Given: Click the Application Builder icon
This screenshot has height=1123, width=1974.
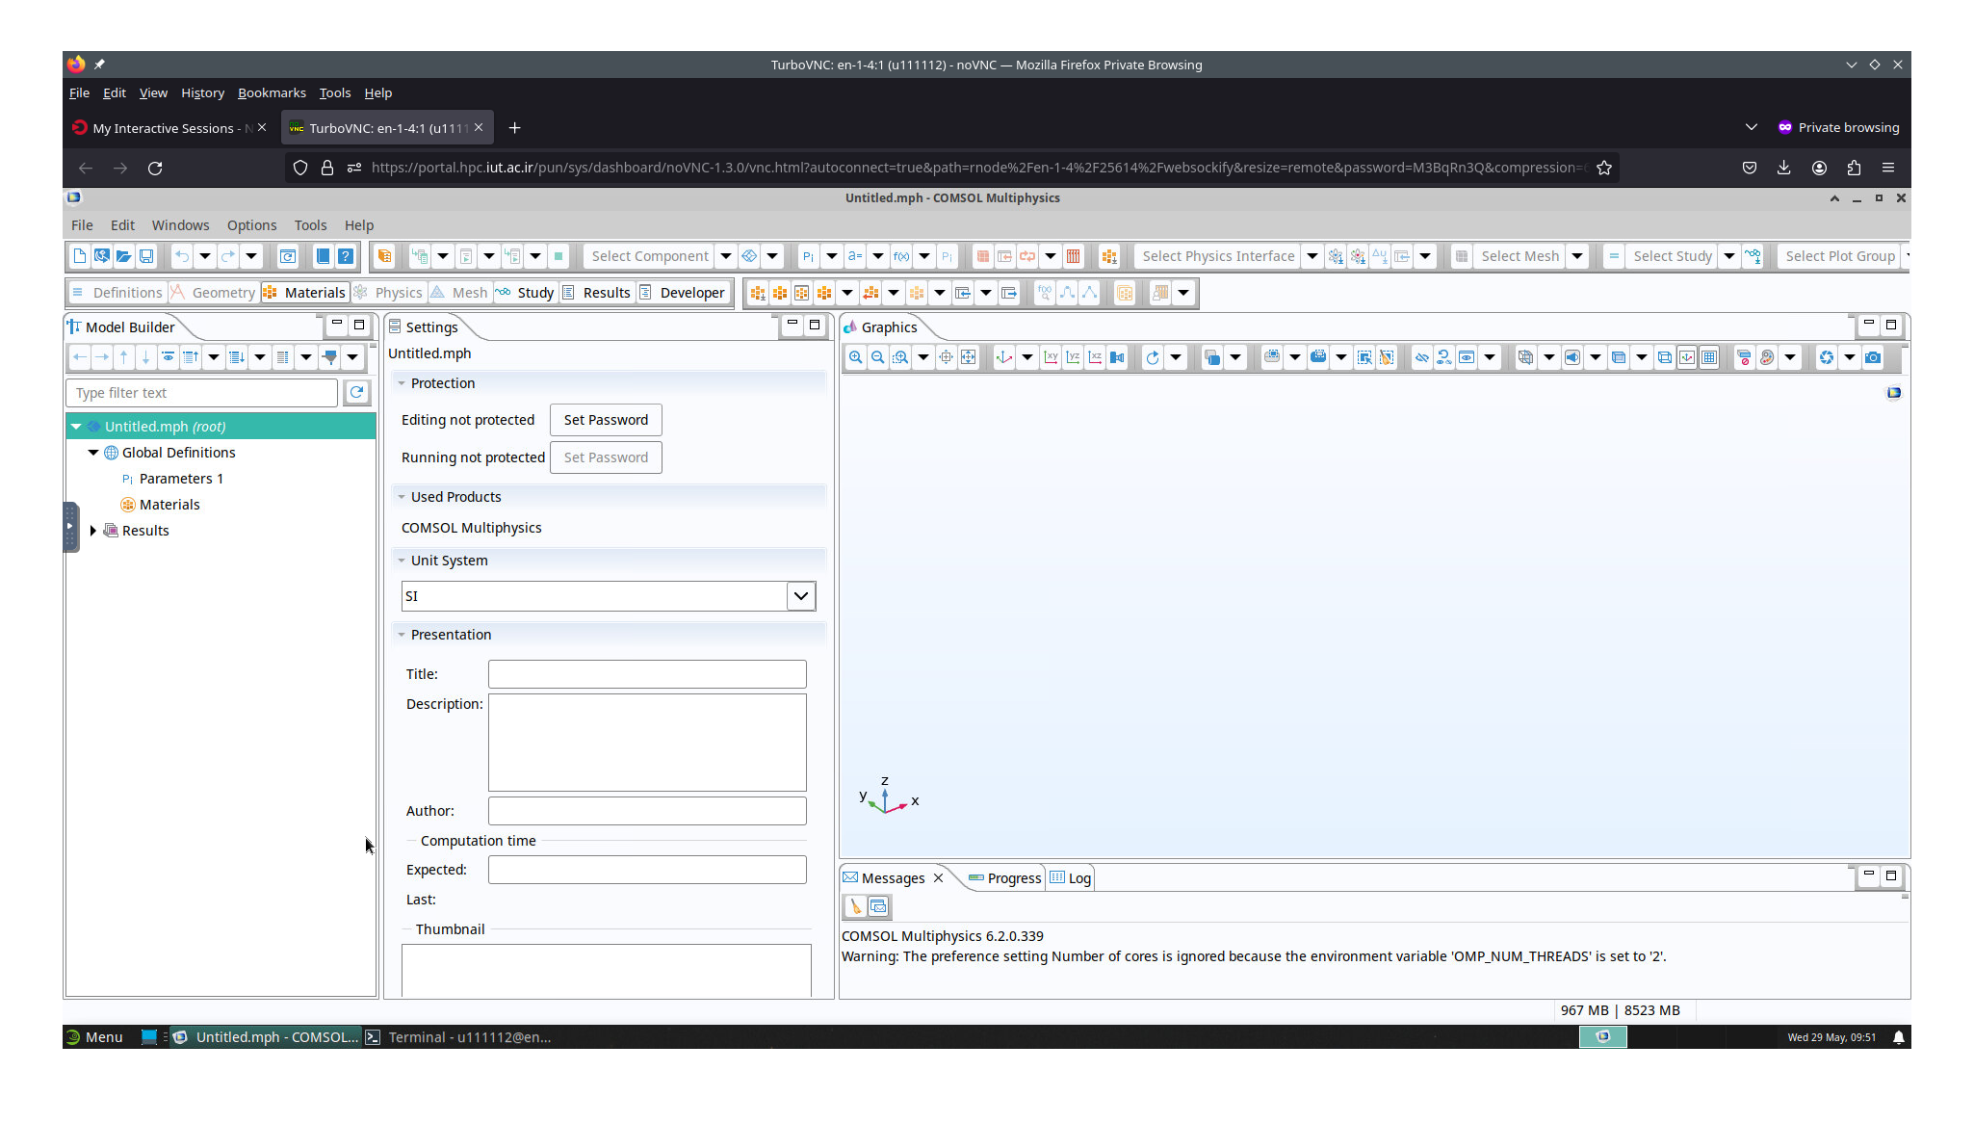Looking at the screenshot, I should [x=384, y=256].
